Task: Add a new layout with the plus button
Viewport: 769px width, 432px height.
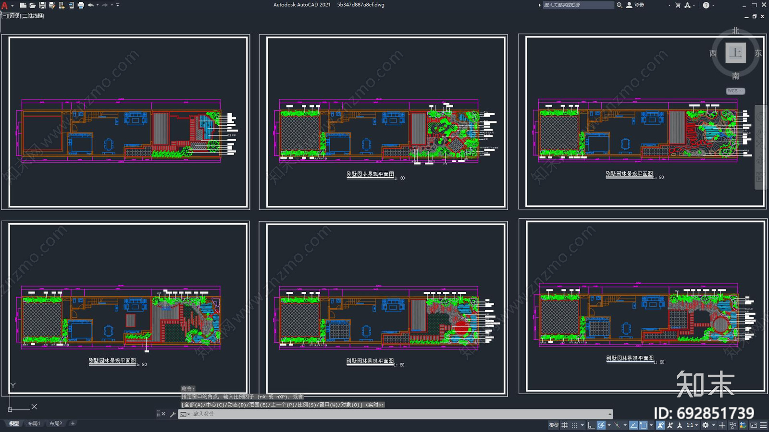Action: coord(73,423)
